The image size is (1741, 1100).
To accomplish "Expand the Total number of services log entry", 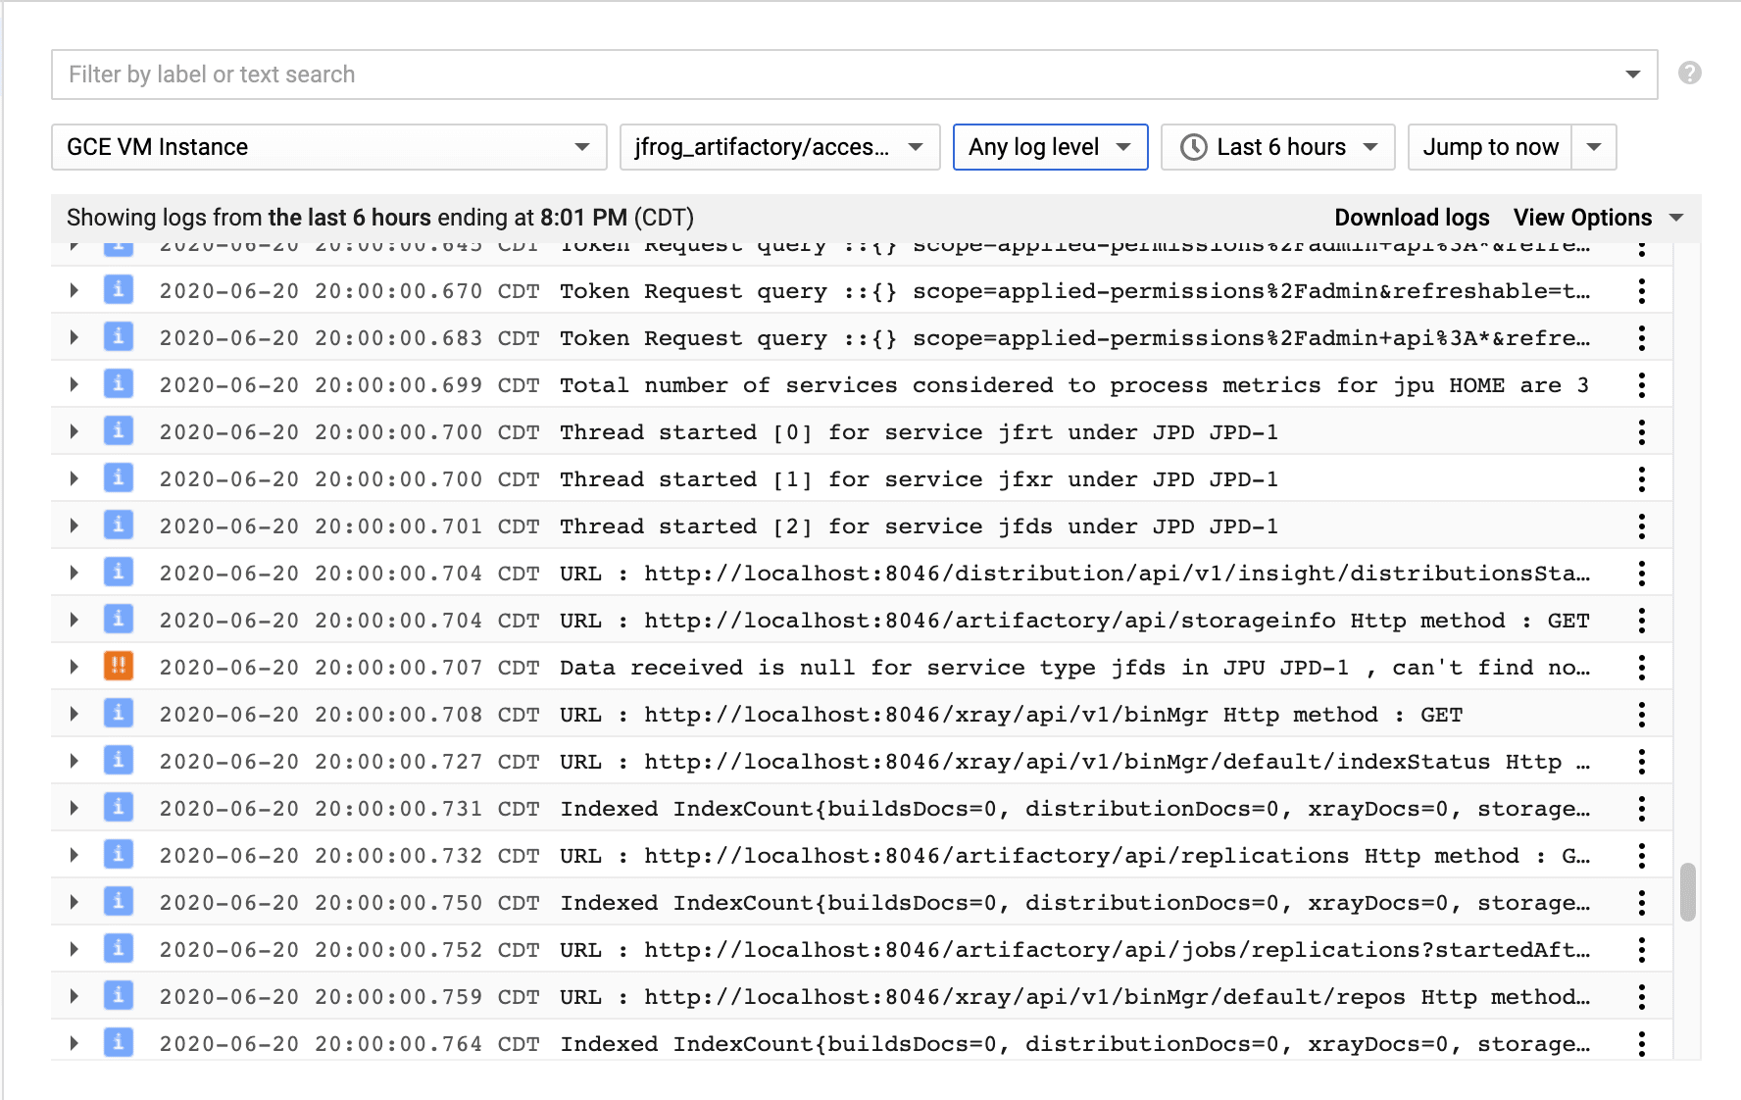I will click(x=75, y=385).
